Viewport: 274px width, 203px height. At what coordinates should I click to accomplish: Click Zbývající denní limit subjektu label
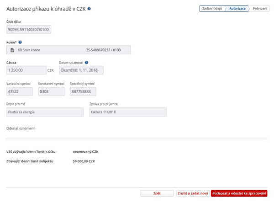(30, 161)
